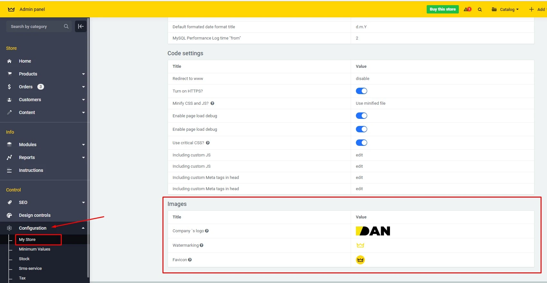Click the help icon beside Use critical CSS
The width and height of the screenshot is (547, 283).
[x=208, y=143]
